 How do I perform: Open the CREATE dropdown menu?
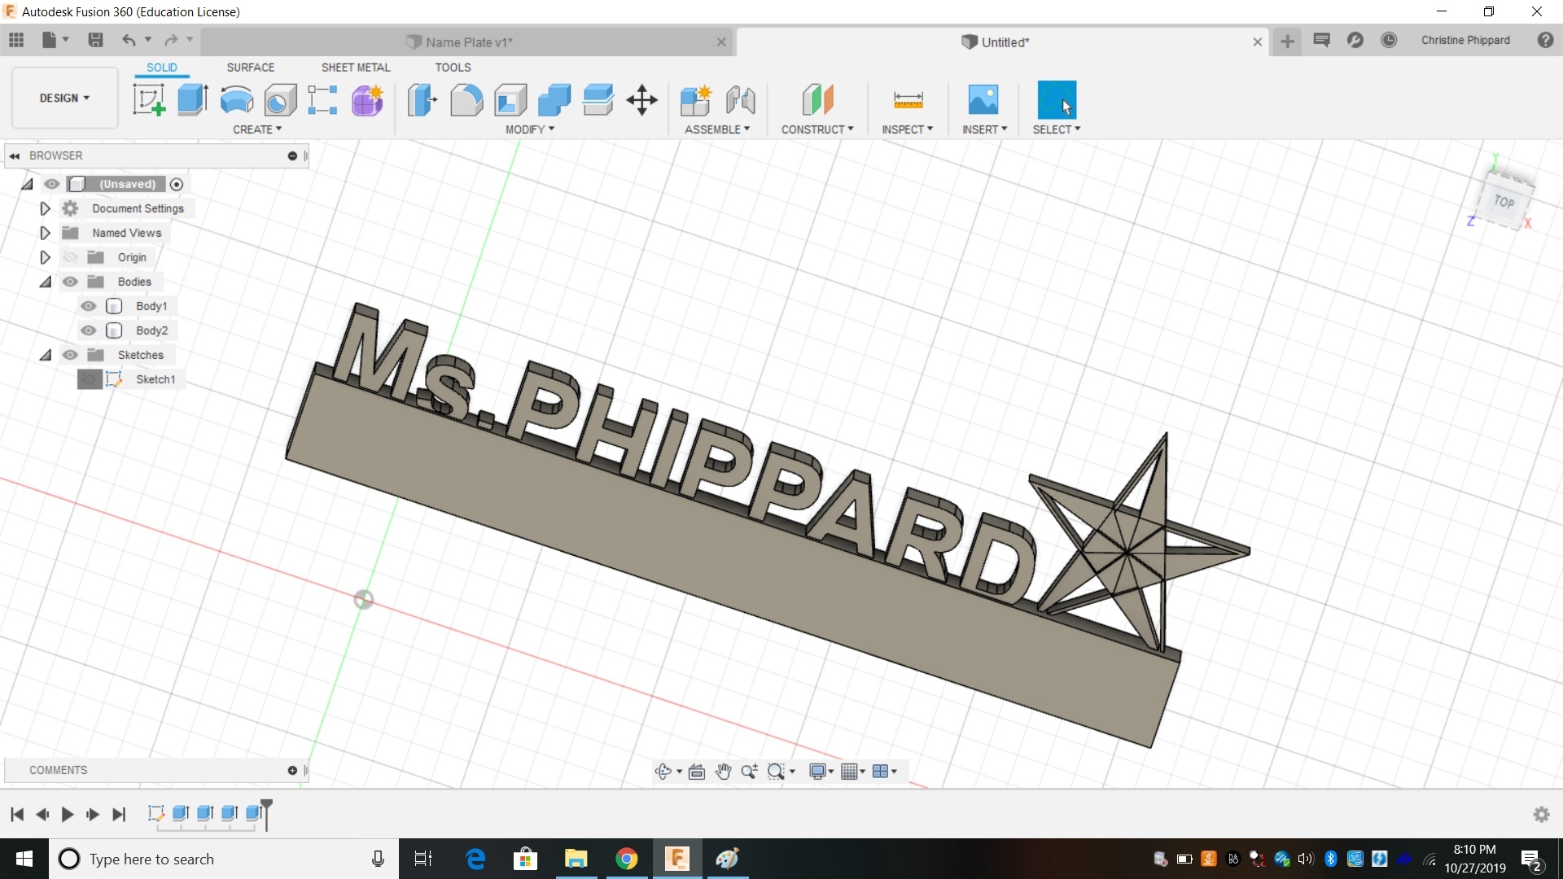coord(257,129)
